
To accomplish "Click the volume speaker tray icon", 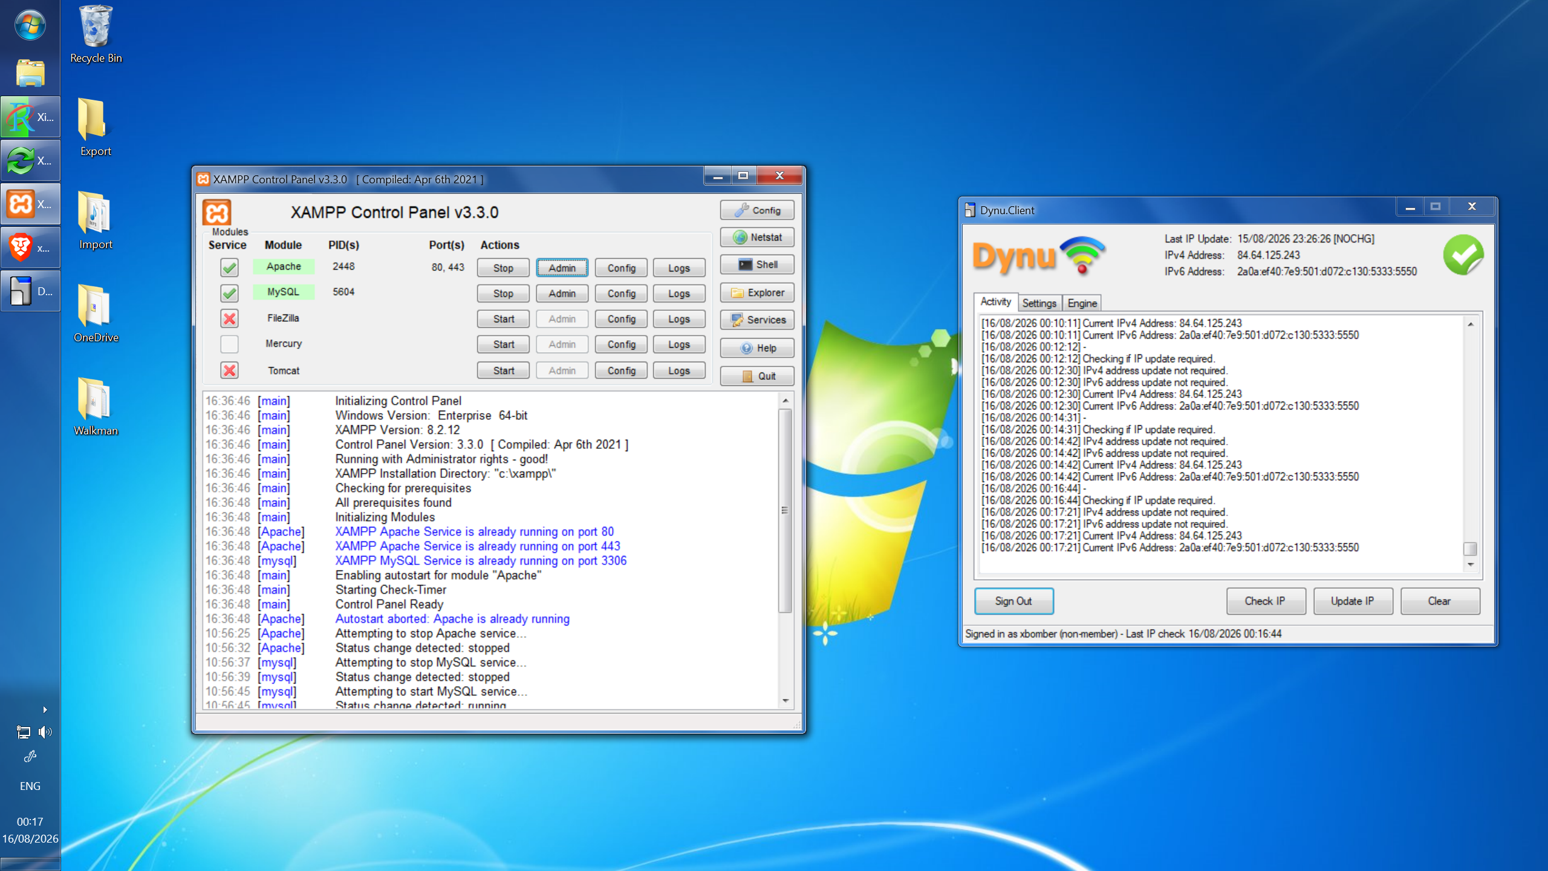I will (45, 732).
